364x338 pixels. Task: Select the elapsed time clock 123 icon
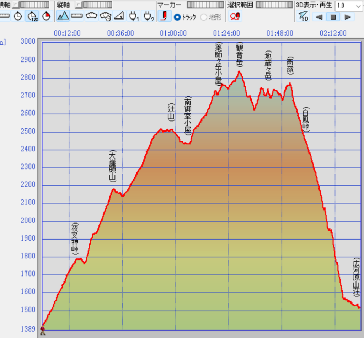32,16
